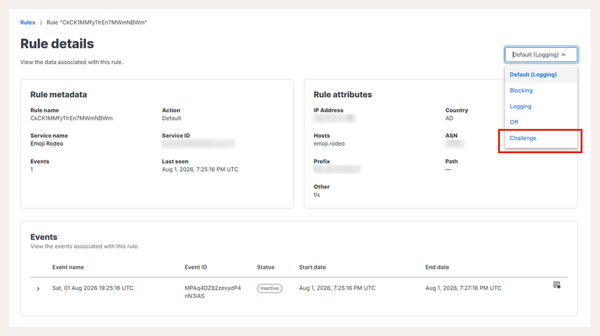The width and height of the screenshot is (600, 336).
Task: Click the End date column header
Action: pyautogui.click(x=437, y=267)
